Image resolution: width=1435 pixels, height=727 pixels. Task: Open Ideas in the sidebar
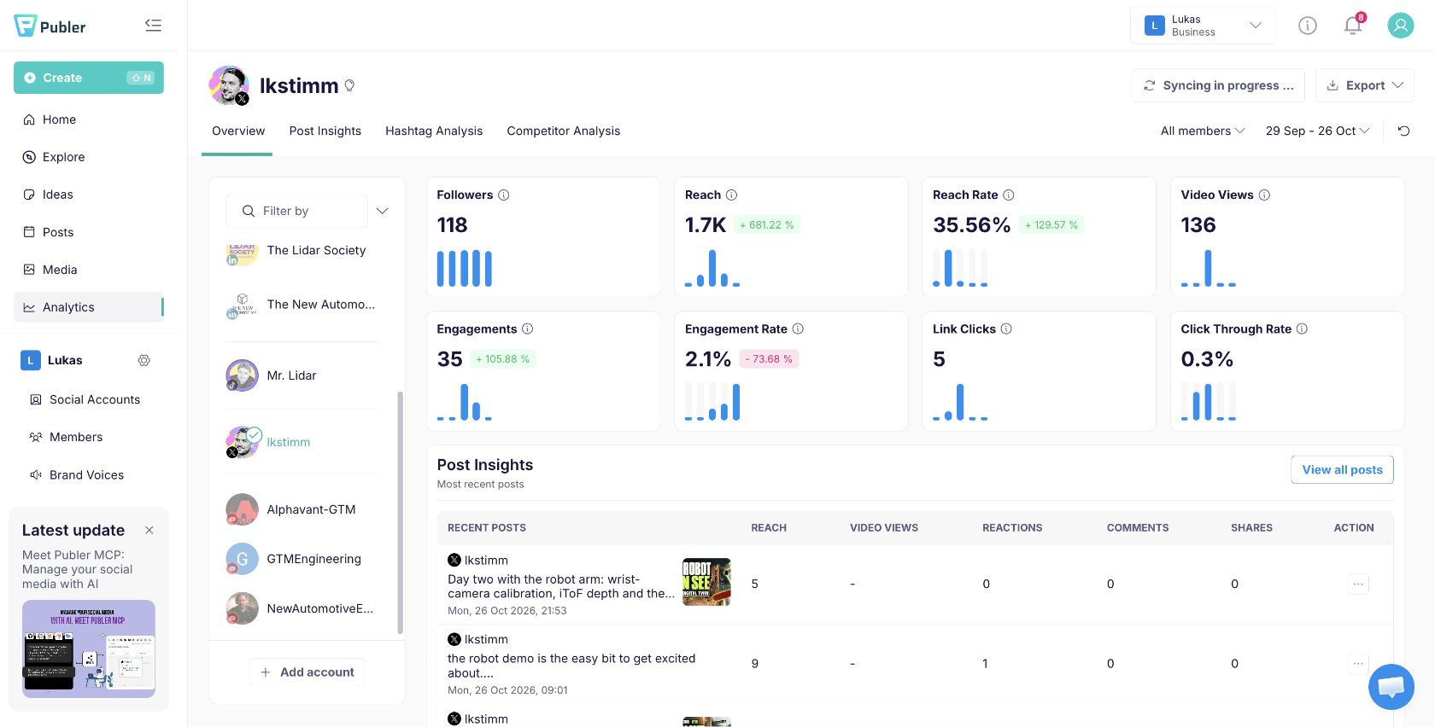click(89, 195)
